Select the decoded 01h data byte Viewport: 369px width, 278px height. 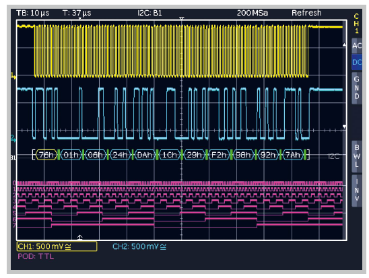click(x=71, y=155)
